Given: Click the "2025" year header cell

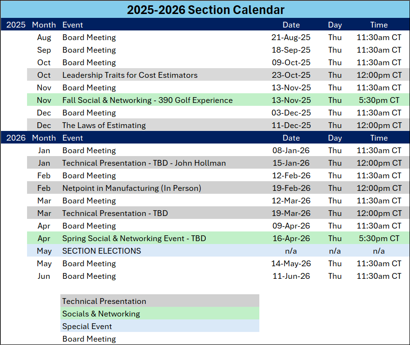Looking at the screenshot, I should pyautogui.click(x=16, y=25).
